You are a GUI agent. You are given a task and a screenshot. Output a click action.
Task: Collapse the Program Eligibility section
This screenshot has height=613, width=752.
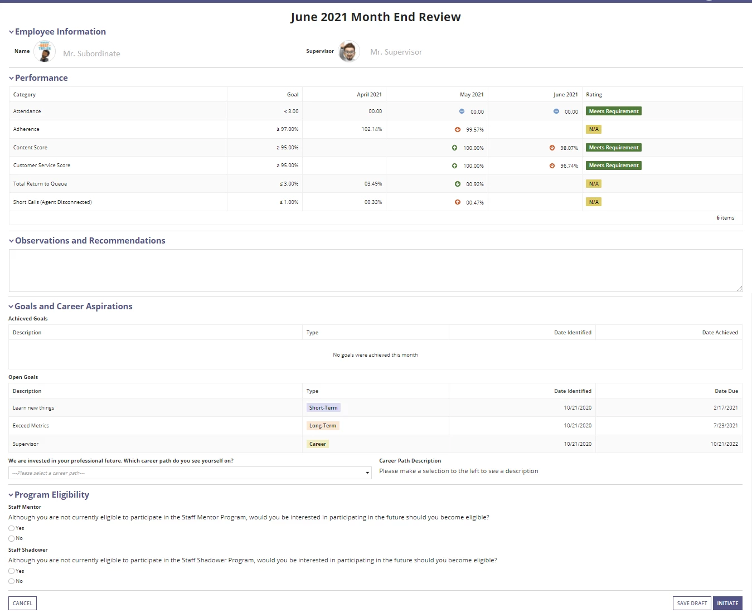pos(11,495)
